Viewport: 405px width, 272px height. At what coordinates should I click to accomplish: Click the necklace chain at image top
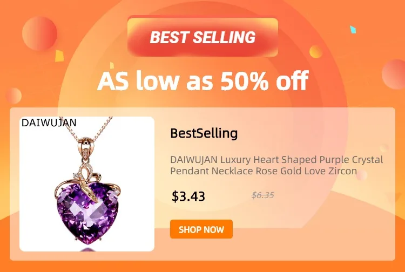click(103, 129)
